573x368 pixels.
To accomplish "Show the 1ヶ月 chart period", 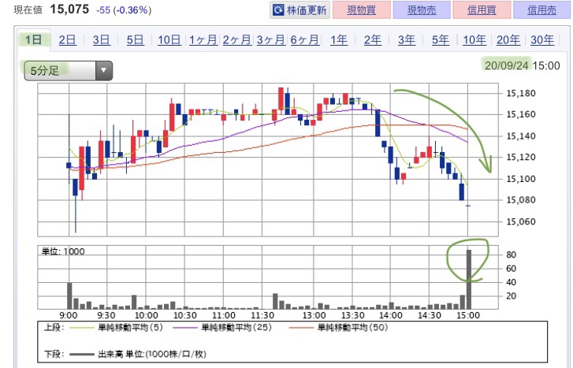I will click(x=203, y=39).
